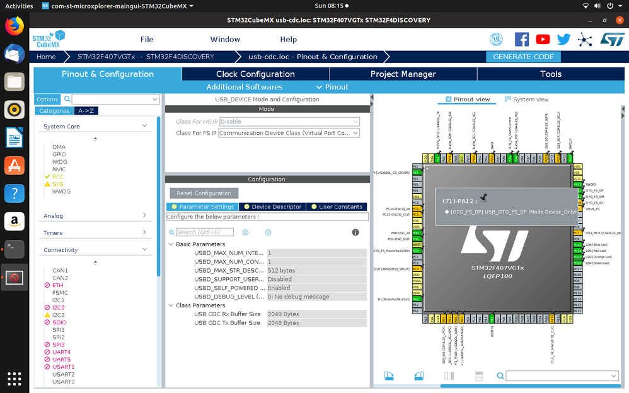Viewport: 629px width, 393px height.
Task: Click the parameter search magnifier icon
Action: 171,232
